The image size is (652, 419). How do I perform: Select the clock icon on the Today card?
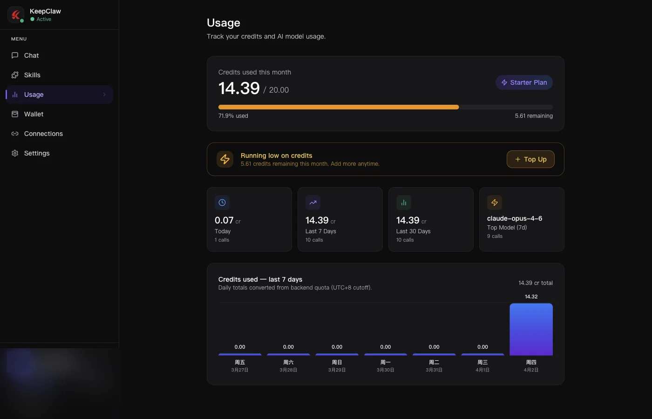point(222,202)
